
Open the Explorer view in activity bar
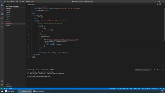2,5
